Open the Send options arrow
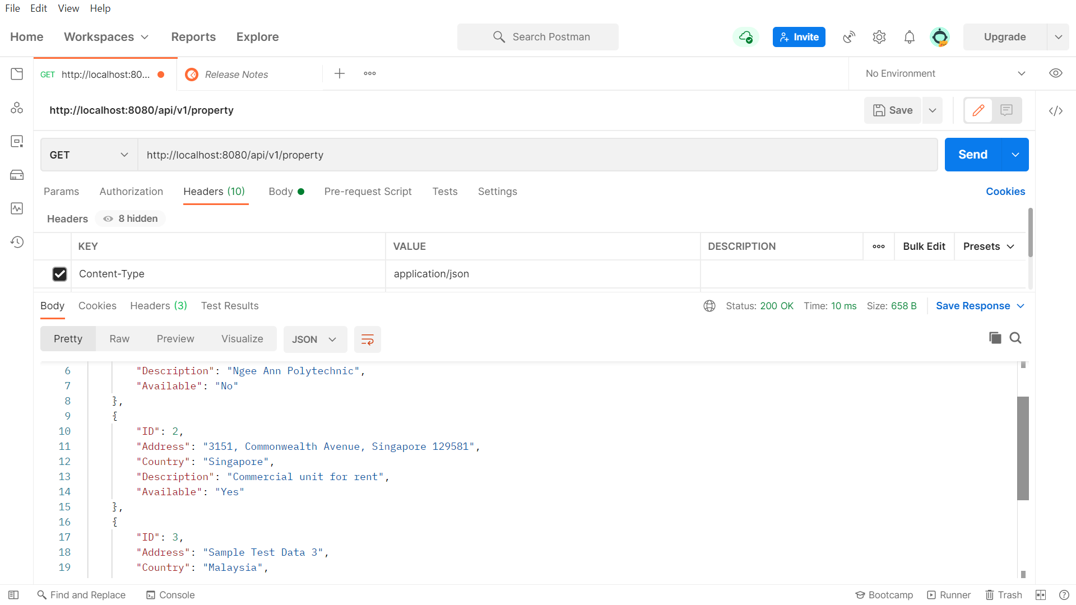The image size is (1076, 605). (1015, 155)
